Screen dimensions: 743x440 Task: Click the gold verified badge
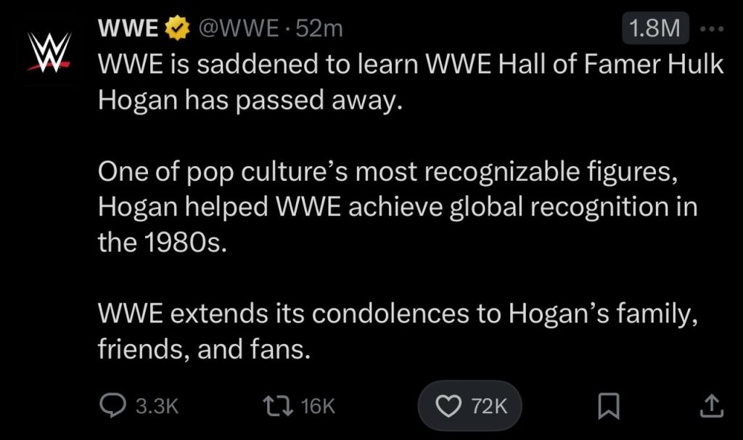(175, 28)
